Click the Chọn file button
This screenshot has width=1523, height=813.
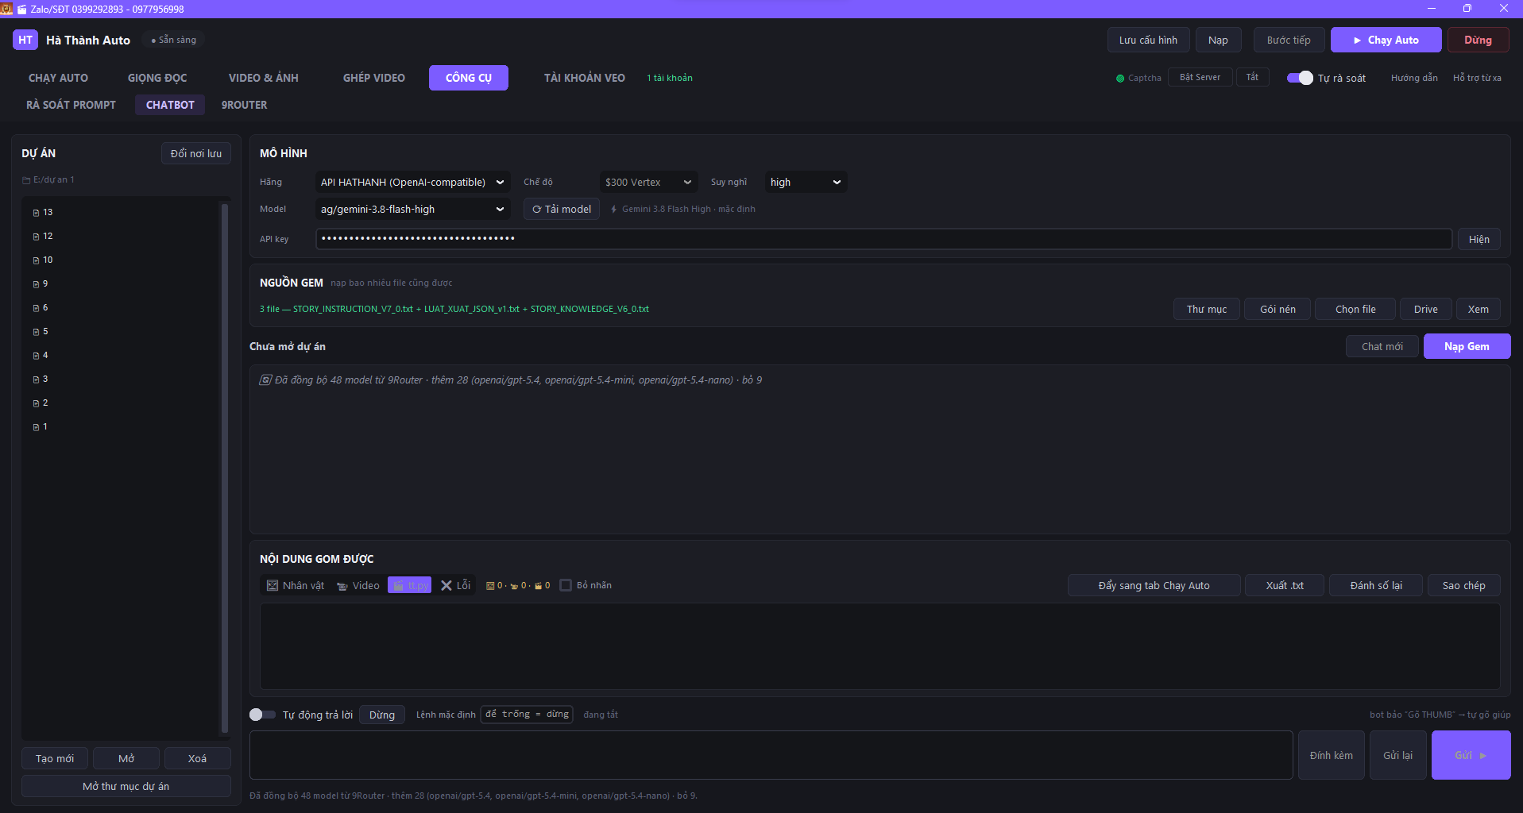click(x=1355, y=309)
